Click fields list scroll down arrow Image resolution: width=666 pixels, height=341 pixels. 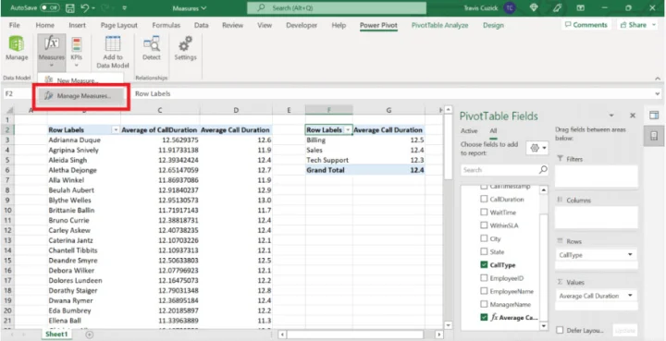(544, 325)
